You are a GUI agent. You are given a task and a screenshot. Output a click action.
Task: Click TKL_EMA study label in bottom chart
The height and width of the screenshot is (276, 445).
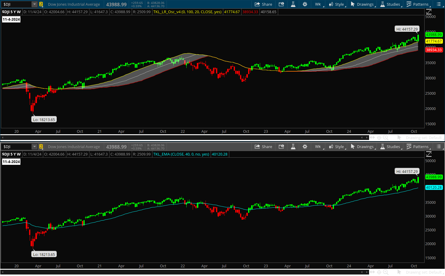coord(181,154)
